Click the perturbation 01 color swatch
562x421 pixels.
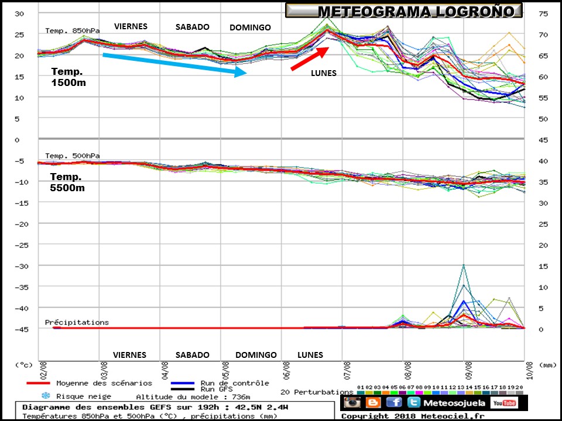click(361, 393)
